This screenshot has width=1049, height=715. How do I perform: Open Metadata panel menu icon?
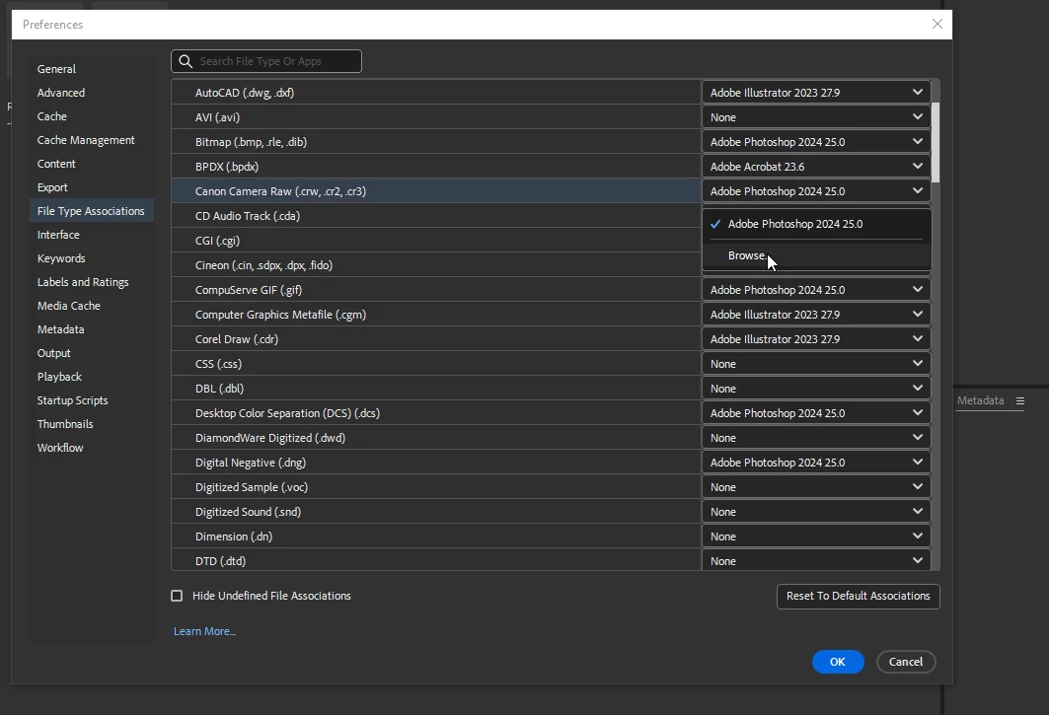click(1019, 400)
